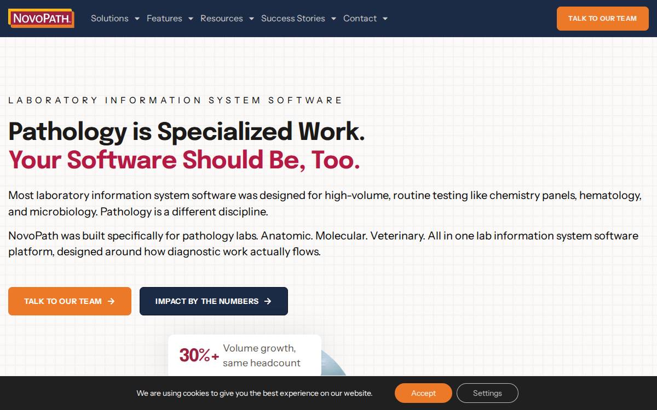Click the 'Pathology is Specialized Work.' heading

[186, 131]
